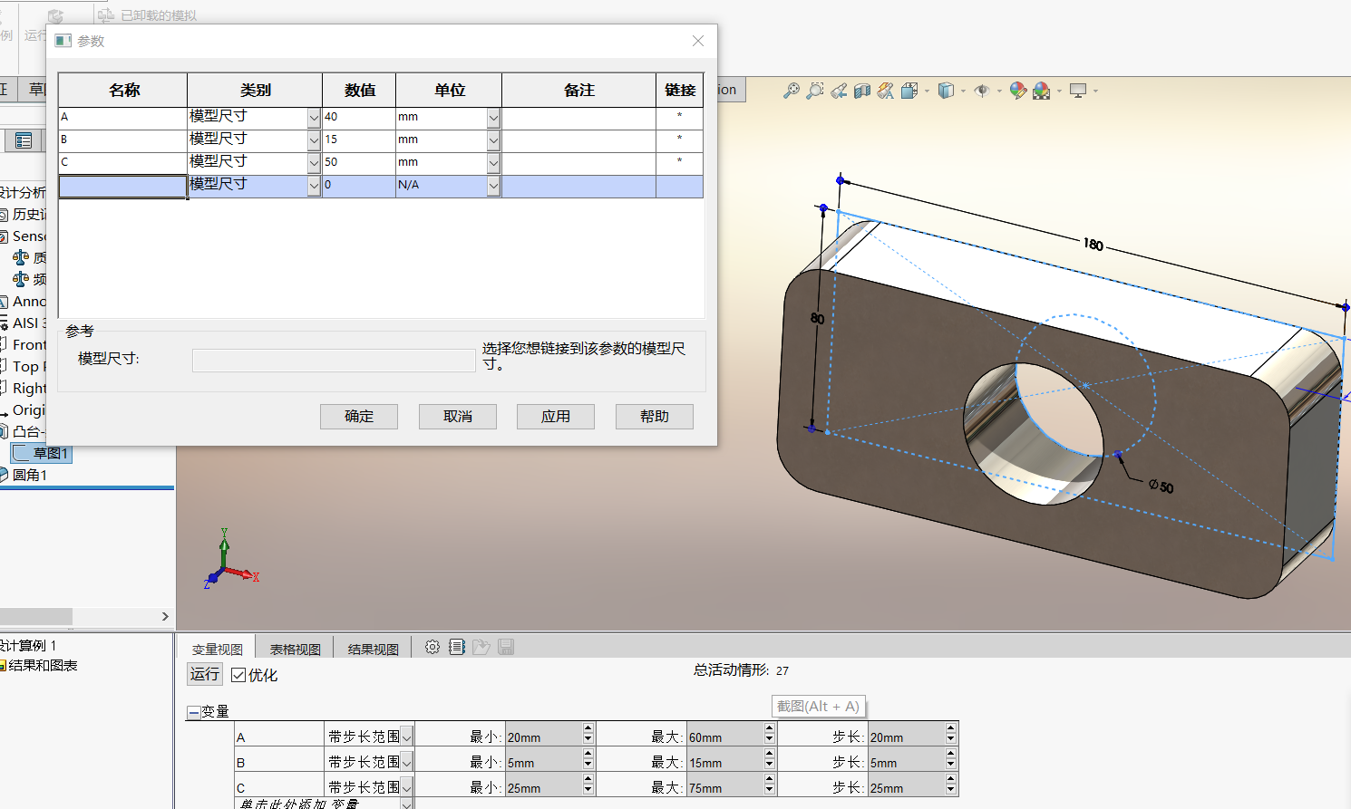Click the 模型尺寸 reference input field
This screenshot has height=809, width=1351.
(334, 360)
